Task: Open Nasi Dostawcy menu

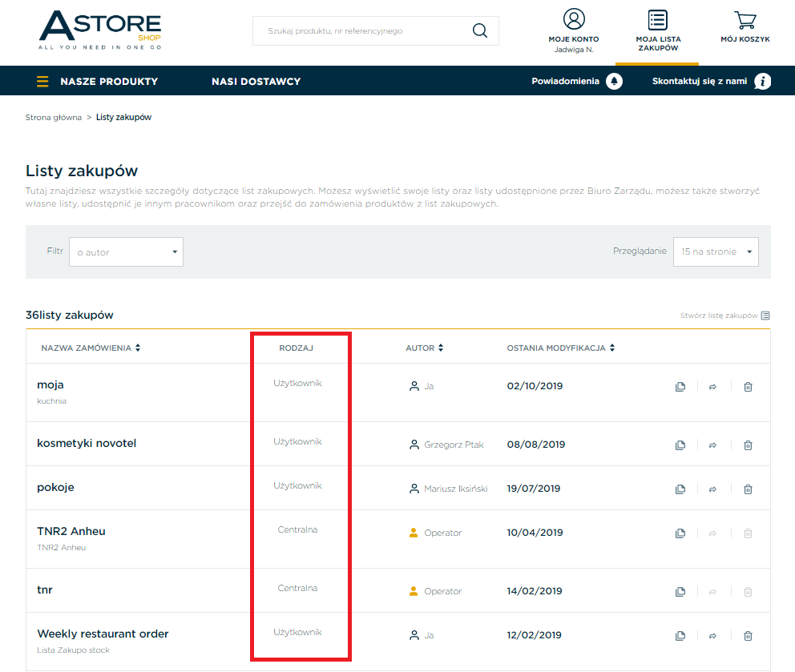Action: 256,81
